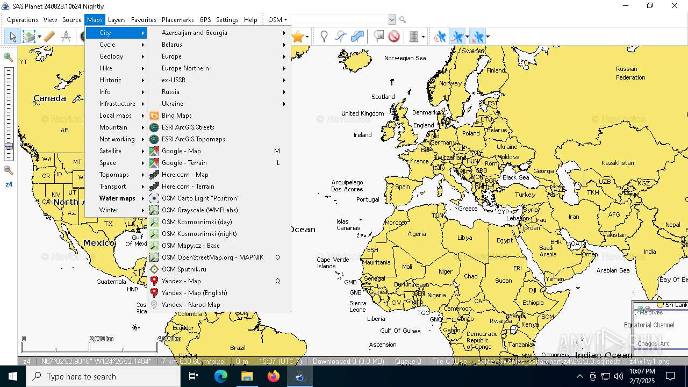Select Yandex - Narod Map
The image size is (688, 387).
click(x=219, y=305)
